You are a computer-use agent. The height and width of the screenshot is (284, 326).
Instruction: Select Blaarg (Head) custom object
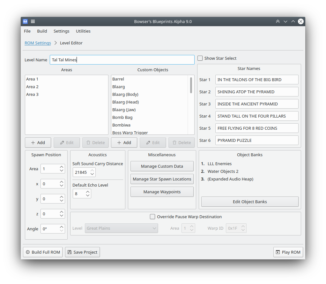pyautogui.click(x=150, y=102)
